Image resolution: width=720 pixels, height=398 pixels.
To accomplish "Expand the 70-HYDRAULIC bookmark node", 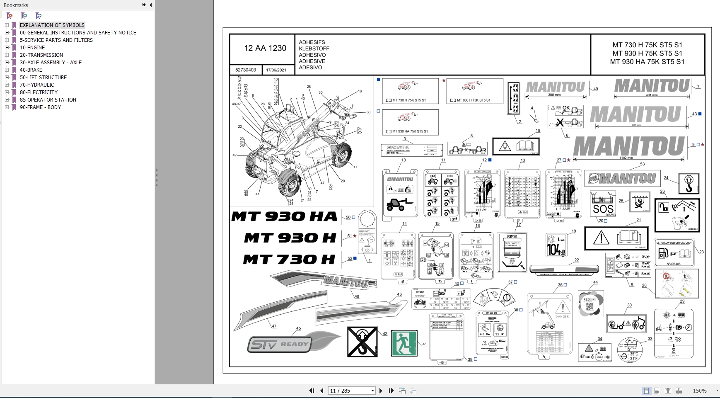I will click(x=7, y=85).
